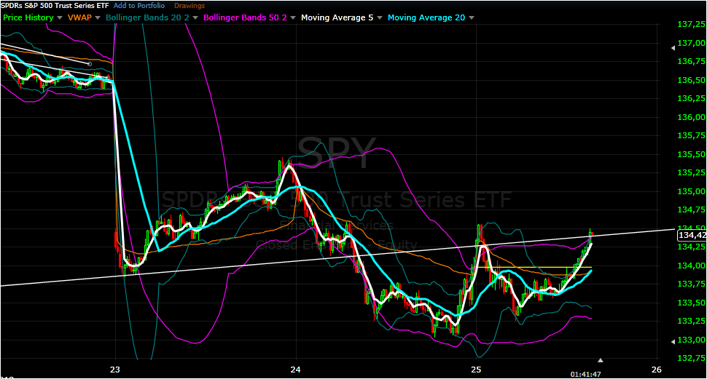Expand the Moving Average 20 dropdown arrow

(472, 18)
